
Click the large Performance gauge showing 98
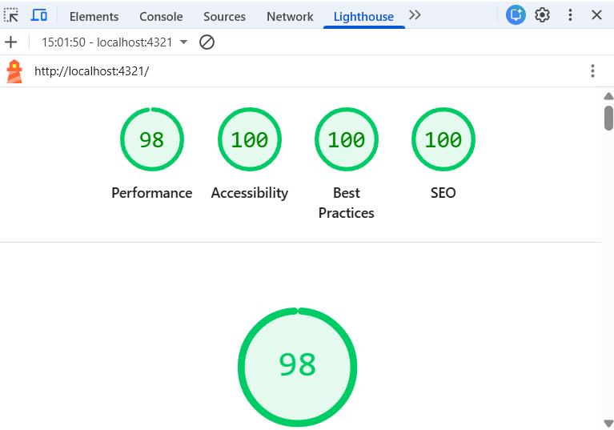click(297, 367)
